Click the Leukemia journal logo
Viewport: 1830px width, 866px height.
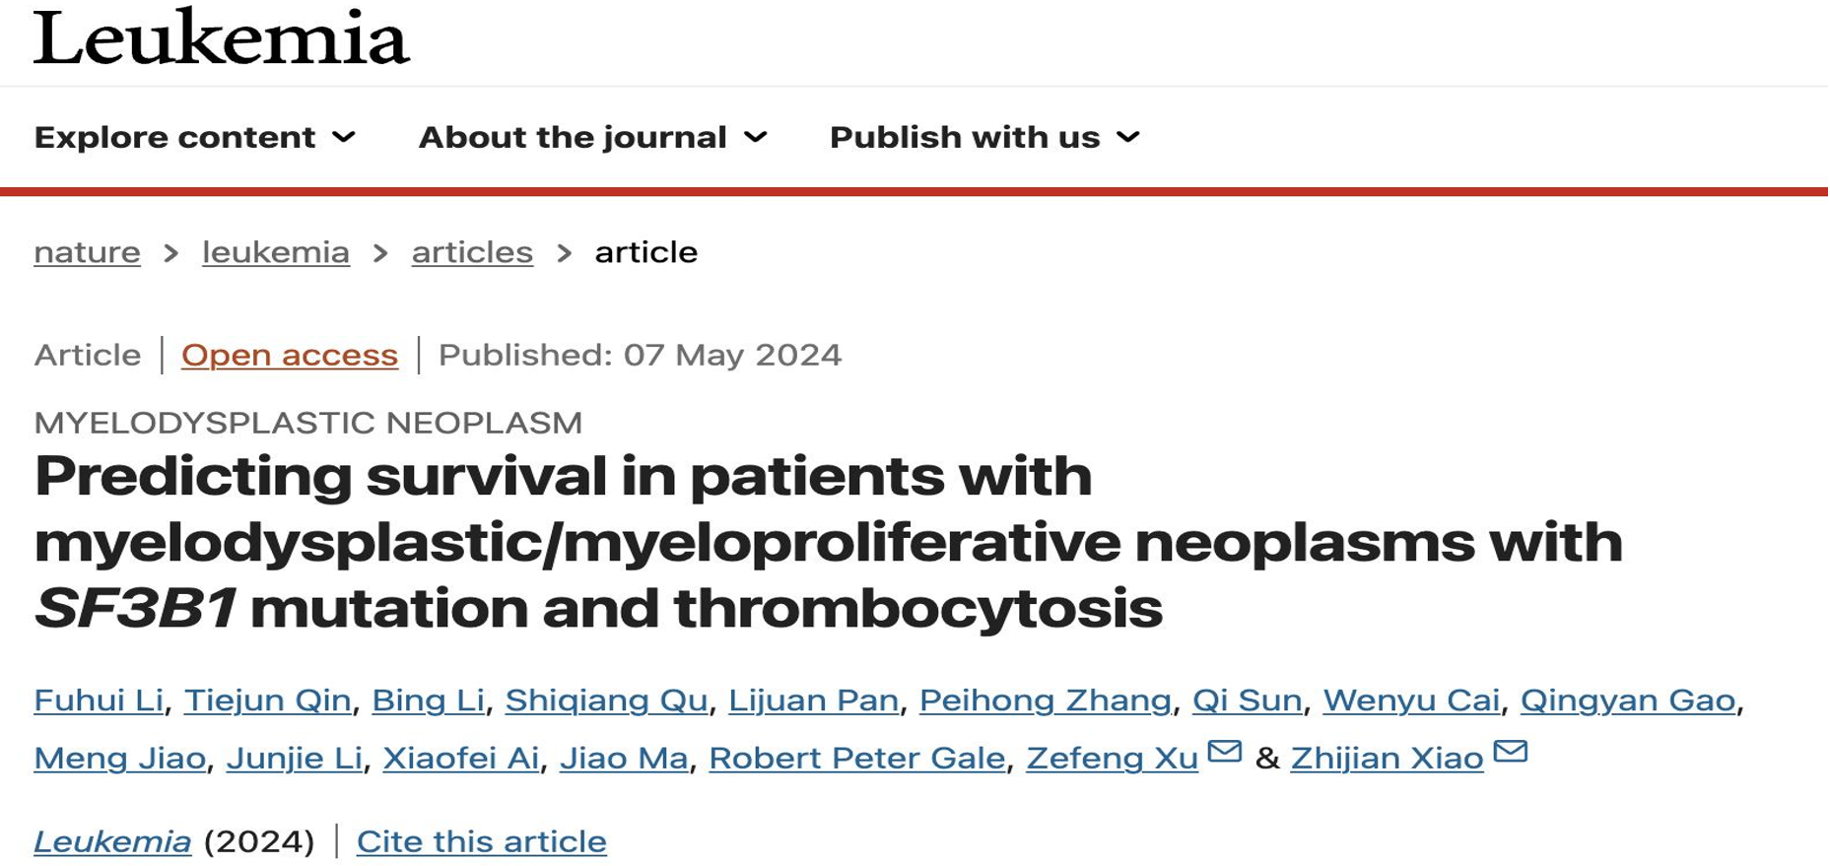pos(222,37)
